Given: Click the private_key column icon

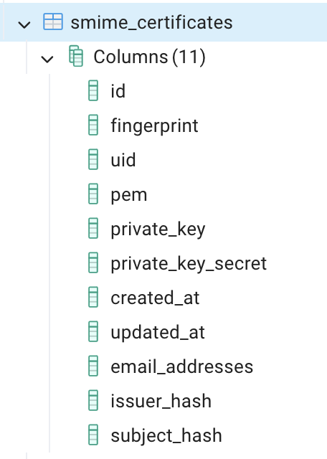Looking at the screenshot, I should click(93, 228).
